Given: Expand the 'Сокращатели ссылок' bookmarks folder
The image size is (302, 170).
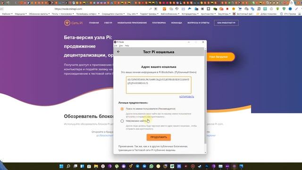Looking at the screenshot, I should pyautogui.click(x=113, y=14).
